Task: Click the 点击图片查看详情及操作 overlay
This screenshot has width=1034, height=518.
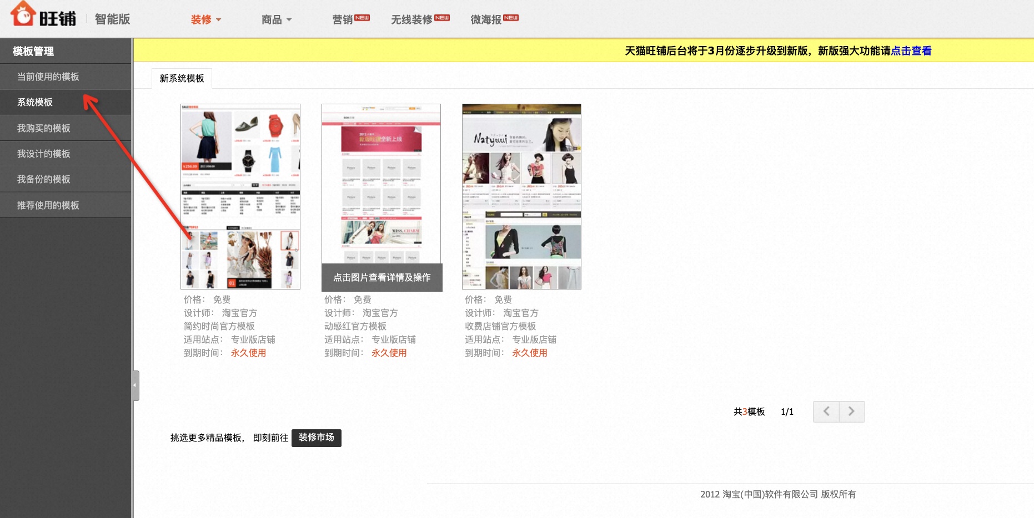Action: click(382, 277)
